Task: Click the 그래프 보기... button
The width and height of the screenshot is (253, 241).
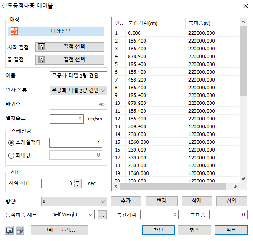Action: (59, 230)
